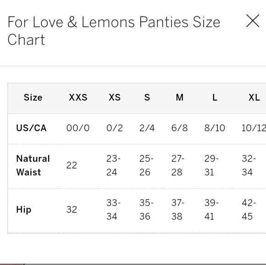Click the S size column header

click(147, 97)
